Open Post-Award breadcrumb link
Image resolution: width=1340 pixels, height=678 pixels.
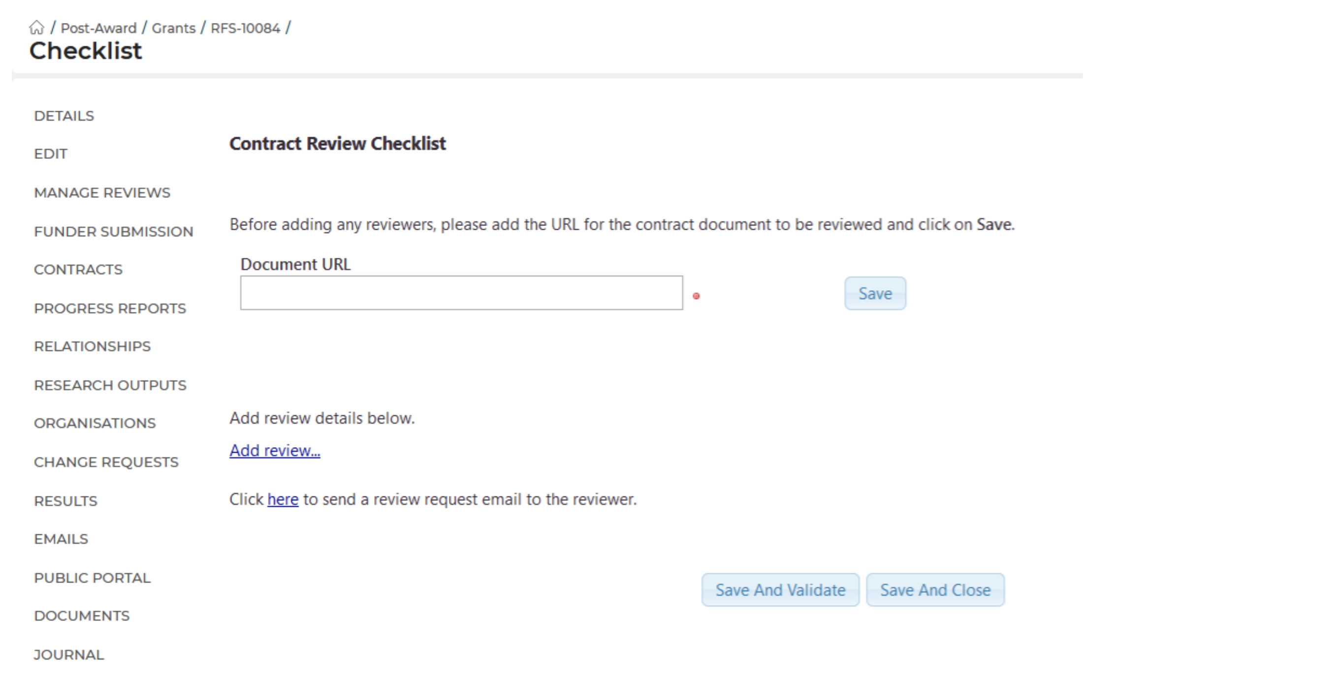(98, 28)
